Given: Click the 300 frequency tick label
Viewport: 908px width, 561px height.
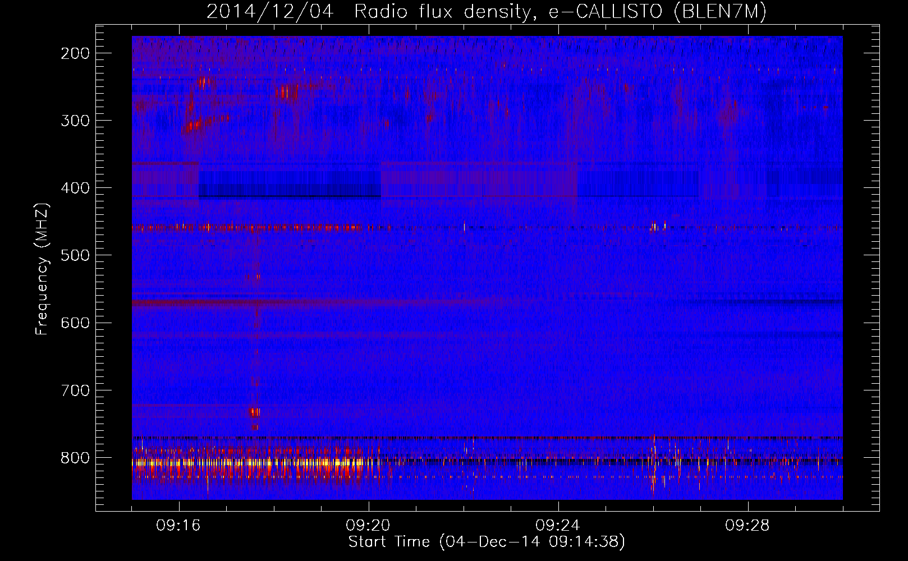Looking at the screenshot, I should [75, 121].
